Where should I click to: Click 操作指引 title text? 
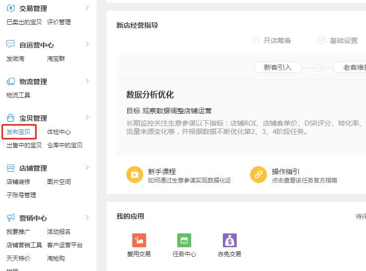[x=285, y=172]
